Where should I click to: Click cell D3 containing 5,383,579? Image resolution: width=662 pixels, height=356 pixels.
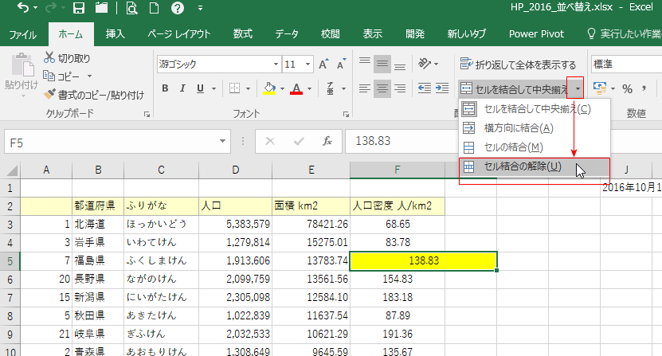pos(235,225)
